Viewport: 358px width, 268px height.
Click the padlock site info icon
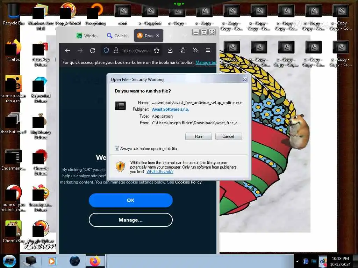116,50
